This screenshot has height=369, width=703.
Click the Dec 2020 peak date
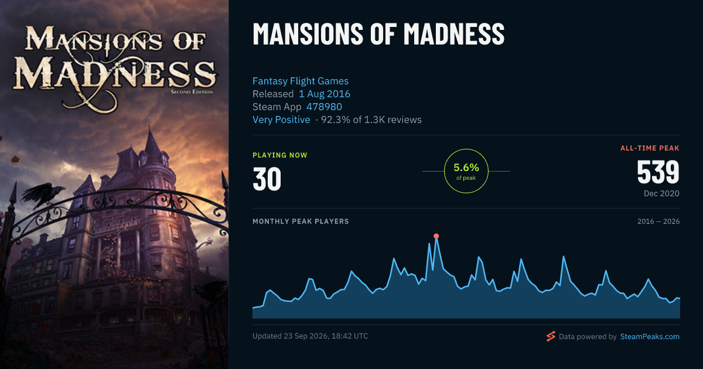[x=661, y=193]
